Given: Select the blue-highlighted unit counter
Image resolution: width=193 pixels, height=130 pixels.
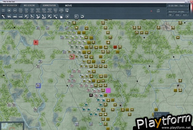Looking at the screenshot, I should (x=38, y=86).
